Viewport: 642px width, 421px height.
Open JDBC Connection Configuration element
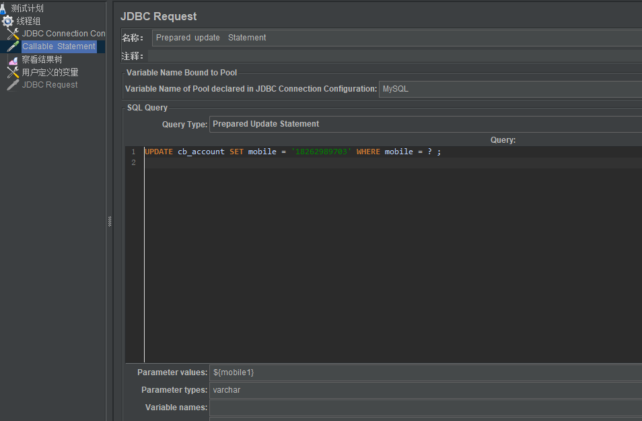[x=63, y=34]
